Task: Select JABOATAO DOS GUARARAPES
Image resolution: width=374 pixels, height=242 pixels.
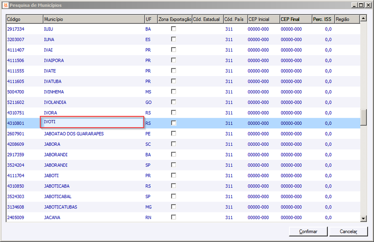Action: (74, 134)
